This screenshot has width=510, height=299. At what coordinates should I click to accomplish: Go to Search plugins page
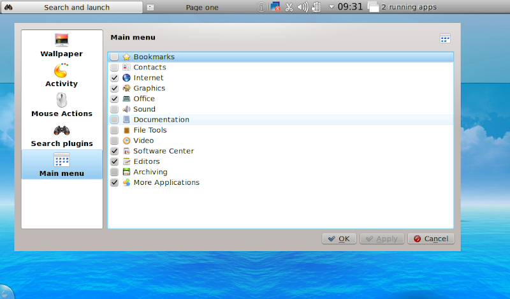(62, 135)
